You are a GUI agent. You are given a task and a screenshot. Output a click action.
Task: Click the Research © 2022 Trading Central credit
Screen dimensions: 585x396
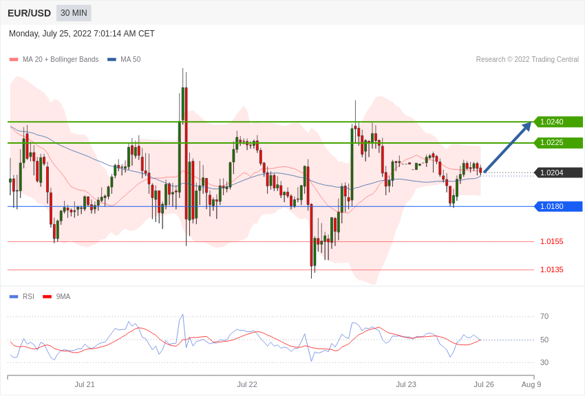[x=527, y=59]
